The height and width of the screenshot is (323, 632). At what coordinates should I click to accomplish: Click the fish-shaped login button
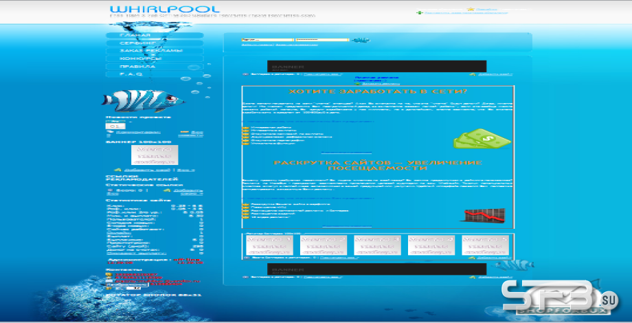tap(361, 40)
